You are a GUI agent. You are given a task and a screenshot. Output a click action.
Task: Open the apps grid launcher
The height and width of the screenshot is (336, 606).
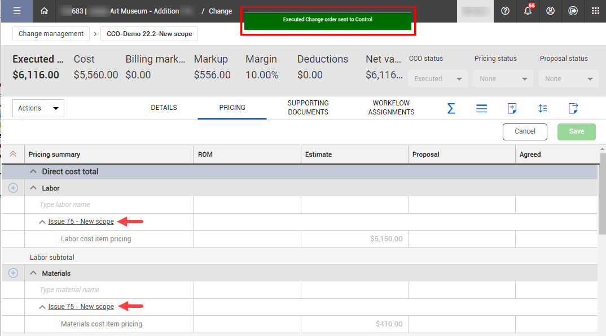pyautogui.click(x=595, y=11)
